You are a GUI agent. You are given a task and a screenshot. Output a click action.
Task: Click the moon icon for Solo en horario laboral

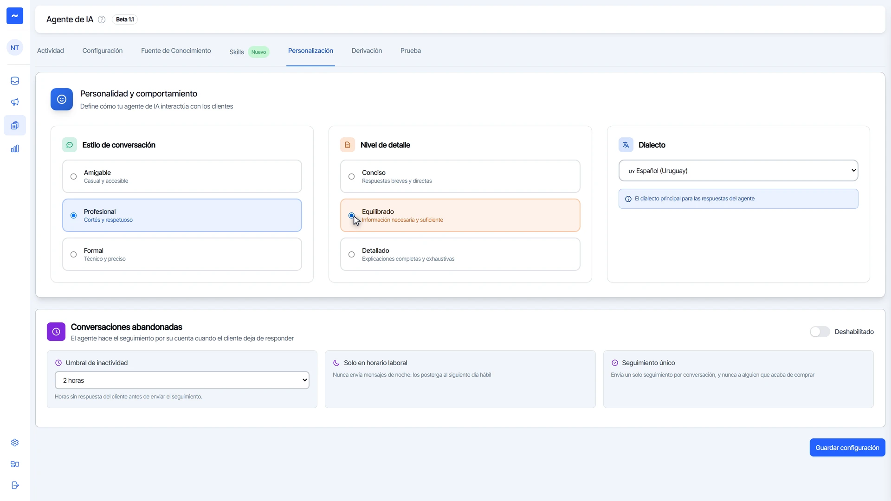click(336, 363)
